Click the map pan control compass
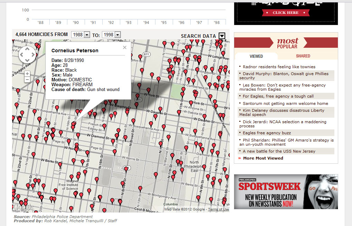This screenshot has height=226, width=352. [27, 54]
